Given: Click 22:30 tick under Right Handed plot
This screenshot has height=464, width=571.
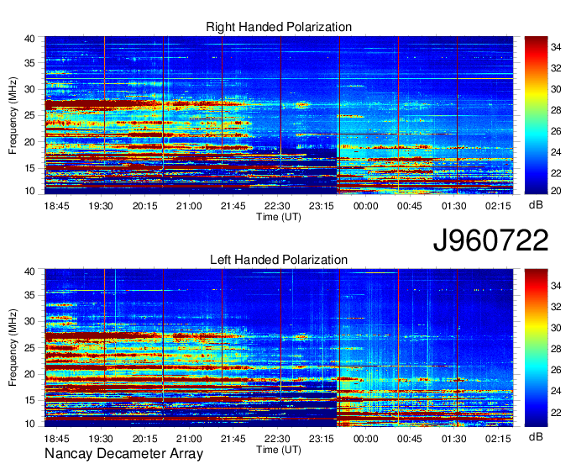Looking at the screenshot, I should [277, 206].
